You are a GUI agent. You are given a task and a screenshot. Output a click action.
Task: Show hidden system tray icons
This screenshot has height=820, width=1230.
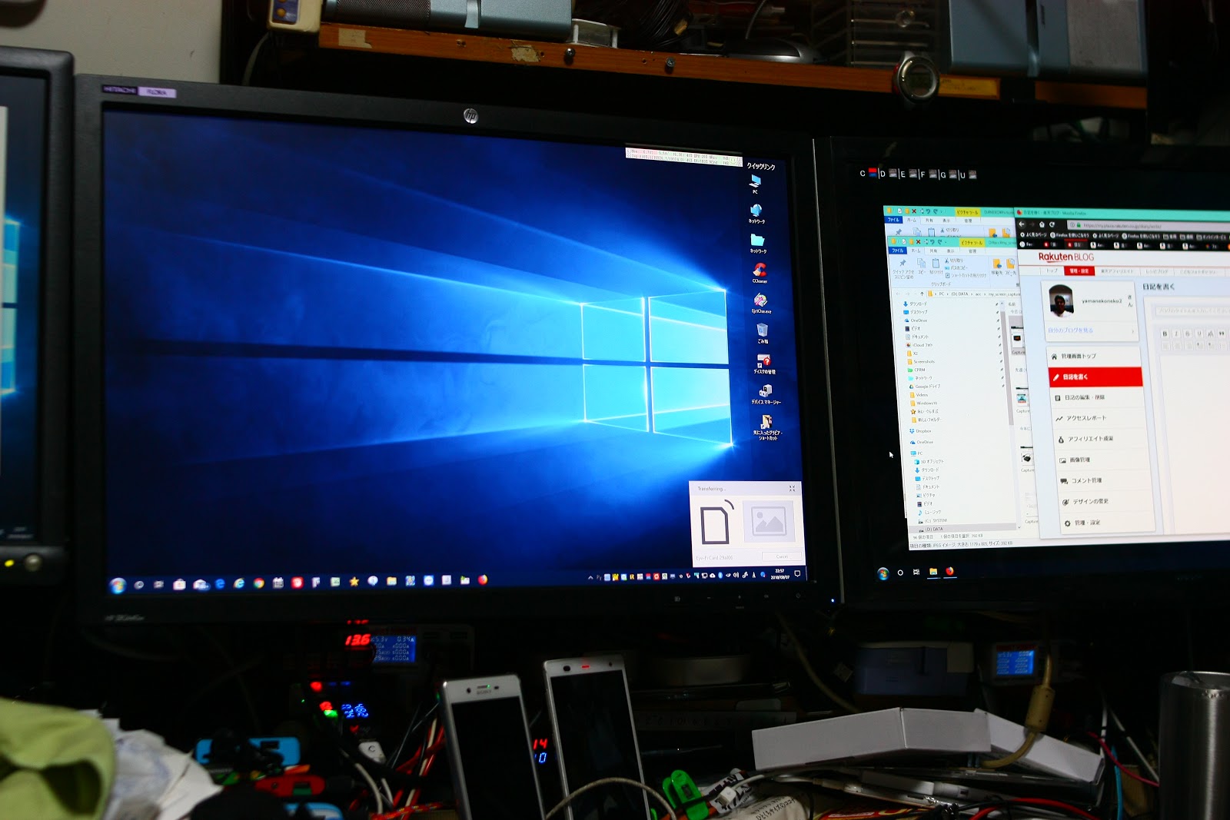pos(590,576)
